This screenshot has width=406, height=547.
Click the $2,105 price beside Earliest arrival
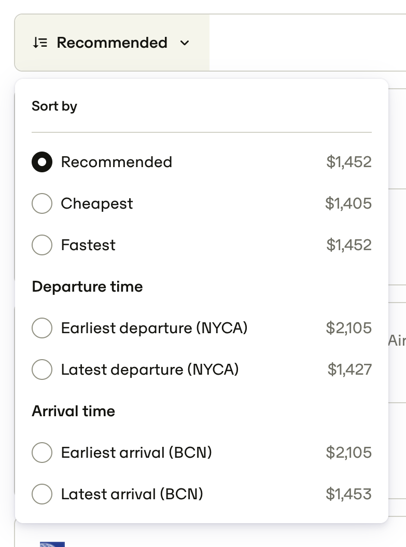tap(349, 453)
